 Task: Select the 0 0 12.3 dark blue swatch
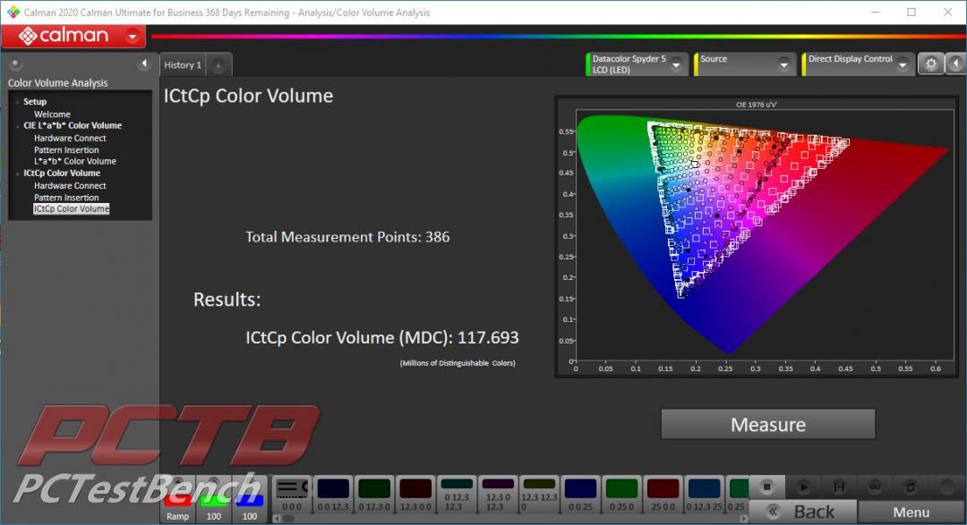click(333, 495)
